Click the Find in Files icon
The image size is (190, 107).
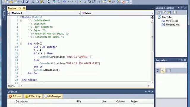[x=48, y=2]
